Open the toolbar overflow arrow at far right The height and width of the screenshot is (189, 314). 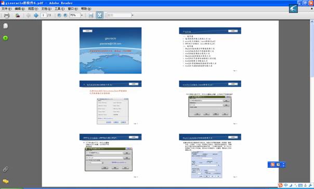pos(311,9)
